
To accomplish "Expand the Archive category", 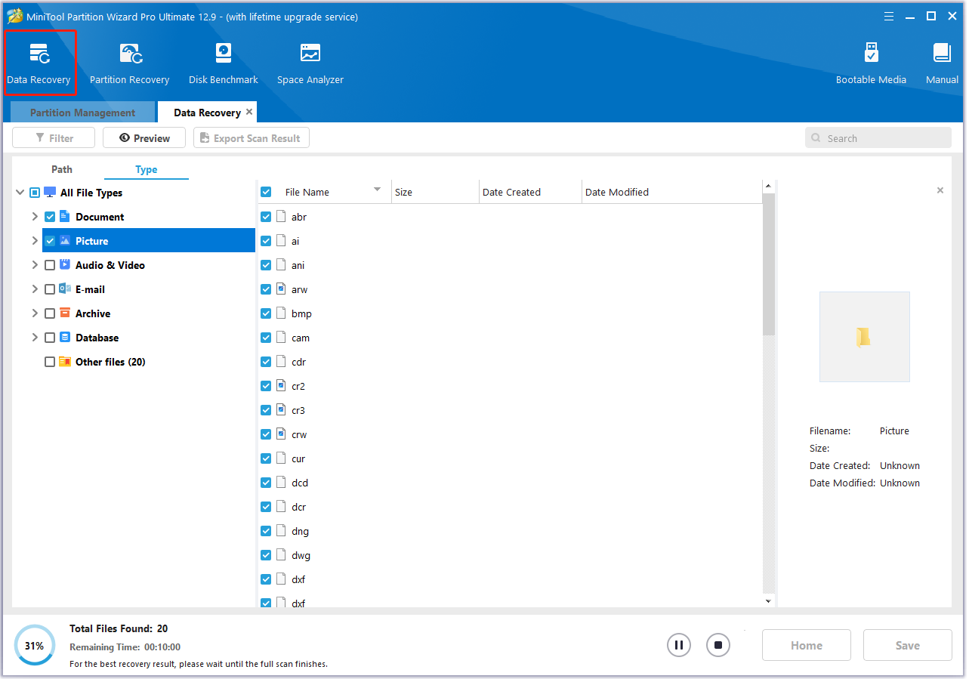I will click(x=35, y=313).
